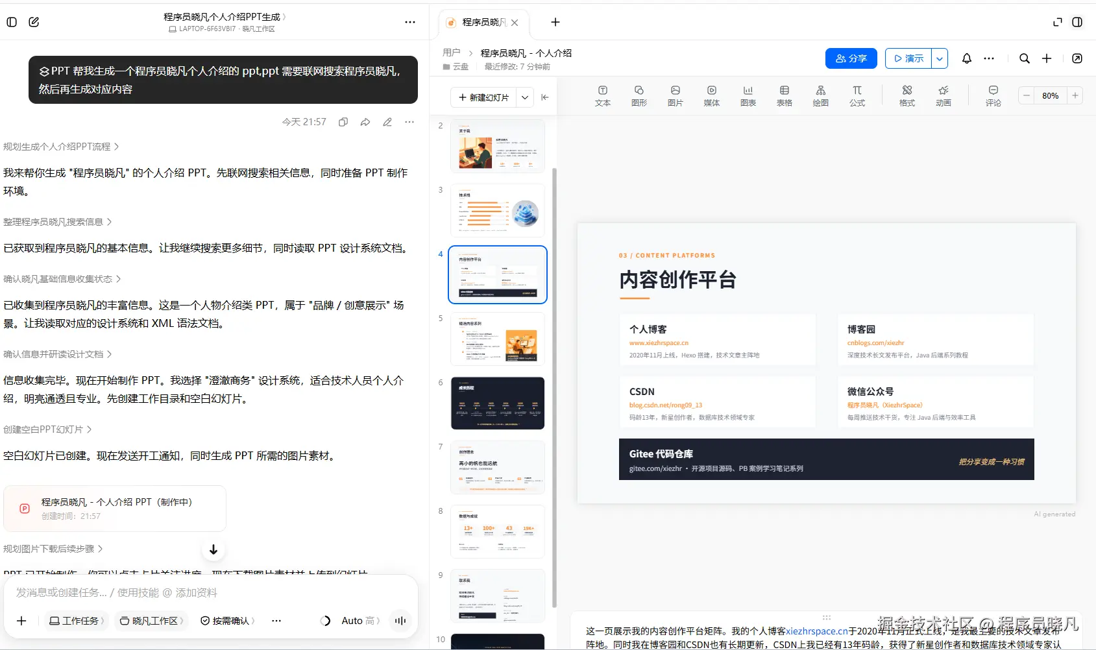Open the 新建幻灯片 layout dropdown arrow
This screenshot has width=1096, height=650.
pos(525,97)
